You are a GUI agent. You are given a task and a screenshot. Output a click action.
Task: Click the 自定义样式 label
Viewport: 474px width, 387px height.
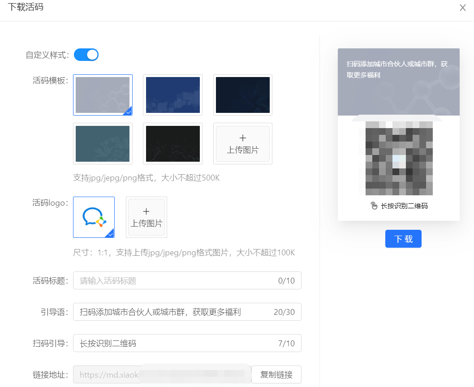(x=47, y=55)
